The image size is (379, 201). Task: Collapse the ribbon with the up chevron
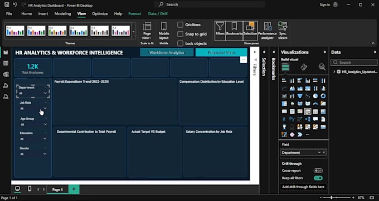373,43
